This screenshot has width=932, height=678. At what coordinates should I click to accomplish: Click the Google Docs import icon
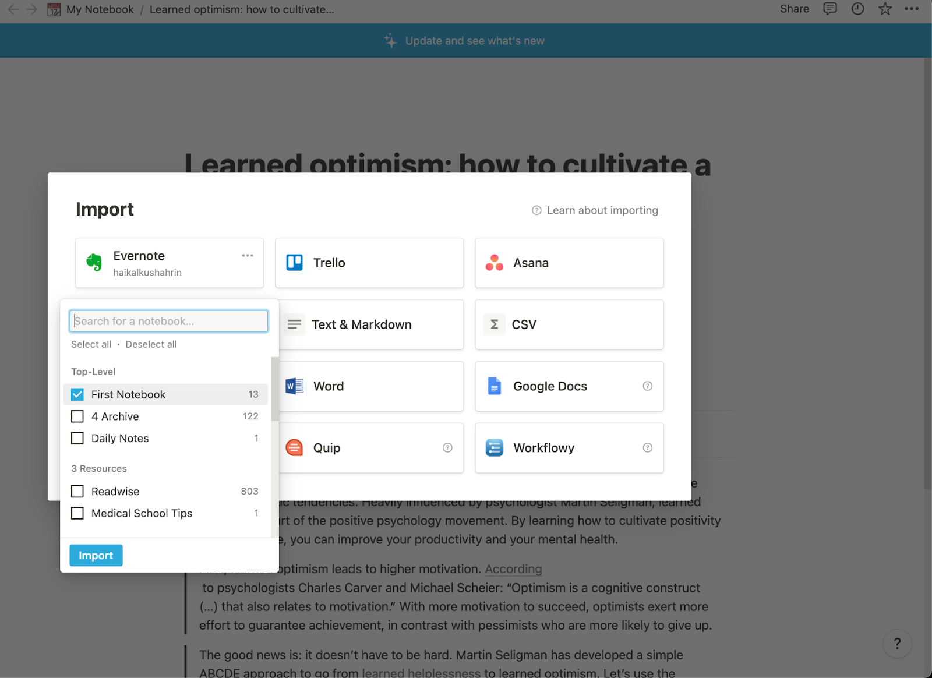494,386
